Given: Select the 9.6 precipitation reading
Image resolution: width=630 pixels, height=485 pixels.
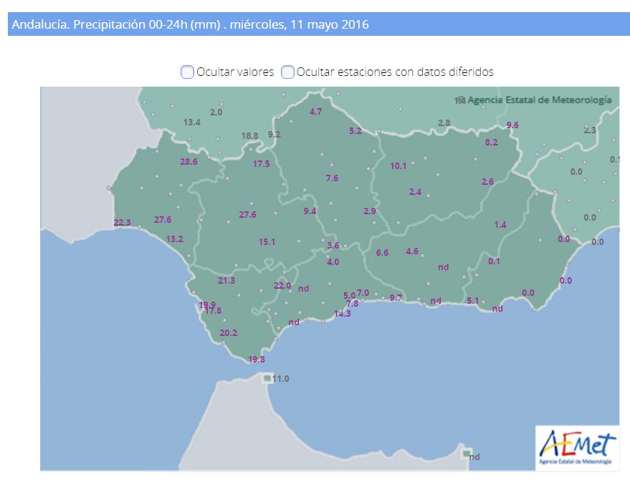Looking at the screenshot, I should pyautogui.click(x=512, y=125).
